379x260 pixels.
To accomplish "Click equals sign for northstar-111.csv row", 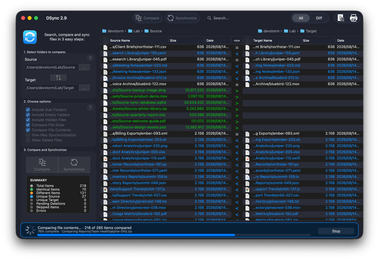I will pyautogui.click(x=237, y=48).
